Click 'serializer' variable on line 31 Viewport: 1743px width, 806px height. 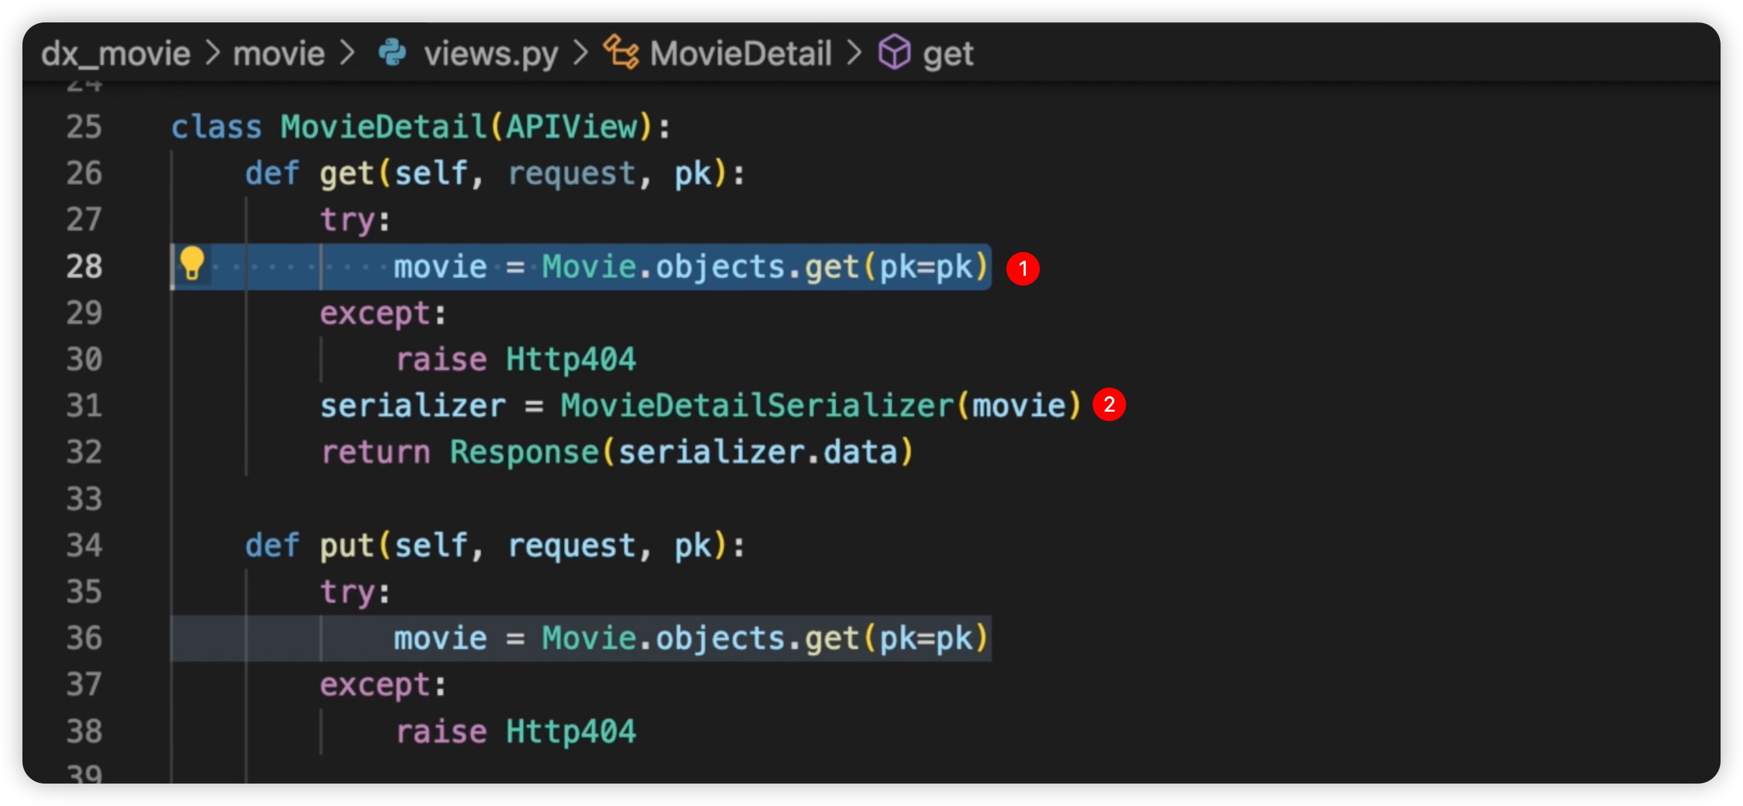[x=413, y=406]
